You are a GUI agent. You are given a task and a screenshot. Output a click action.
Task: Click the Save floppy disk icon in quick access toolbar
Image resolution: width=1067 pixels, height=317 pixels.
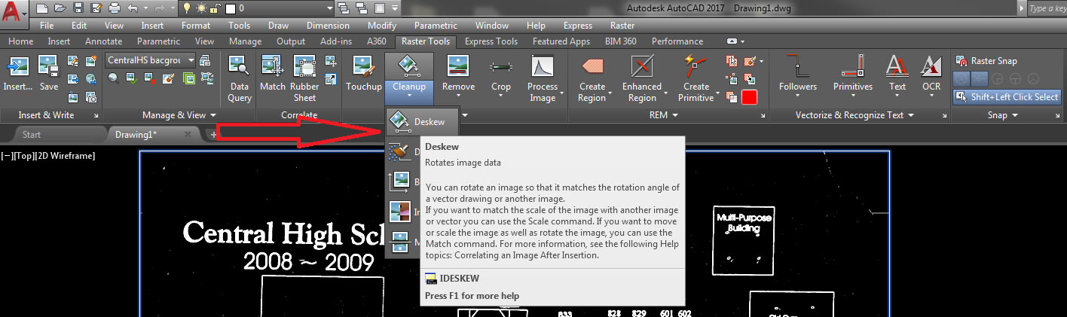point(78,9)
